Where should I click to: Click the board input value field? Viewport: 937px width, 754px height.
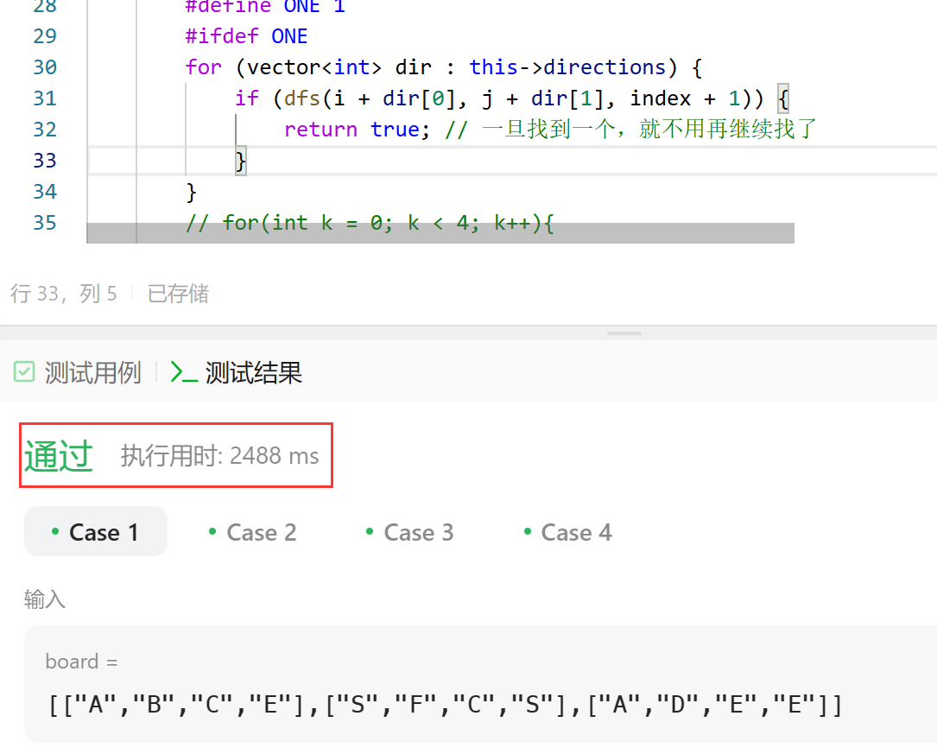(x=445, y=704)
